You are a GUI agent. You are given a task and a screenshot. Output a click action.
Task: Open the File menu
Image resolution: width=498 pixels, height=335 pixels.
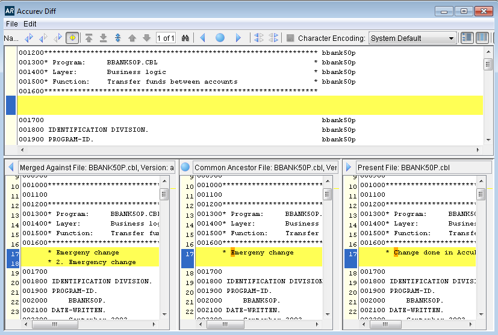coord(12,24)
